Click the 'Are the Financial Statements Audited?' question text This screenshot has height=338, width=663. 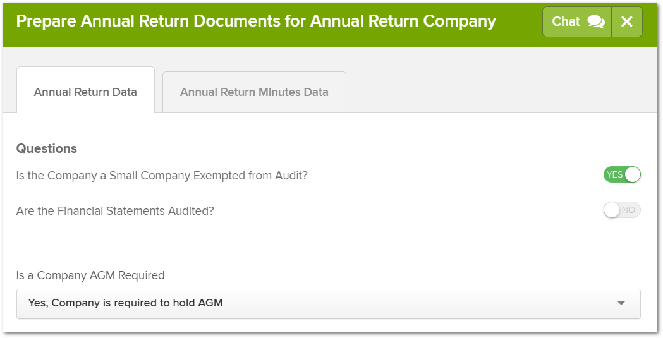tap(115, 211)
